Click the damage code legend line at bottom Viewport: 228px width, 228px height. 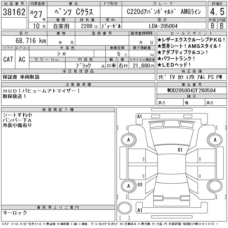pyautogui.click(x=110, y=224)
